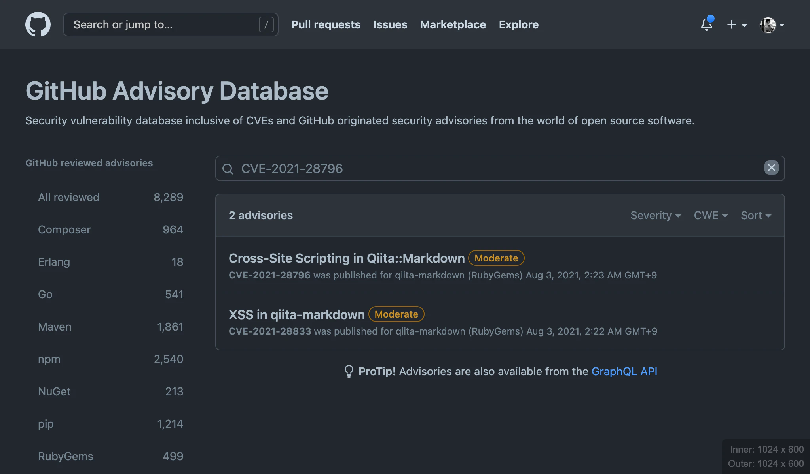Open the plus create-new menu
Viewport: 810px width, 474px height.
click(x=737, y=24)
